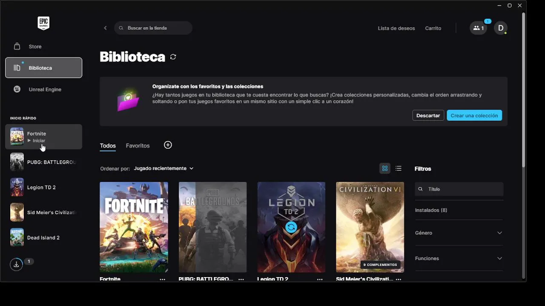545x306 pixels.
Task: Dismiss the banner with Descartar
Action: [x=428, y=115]
